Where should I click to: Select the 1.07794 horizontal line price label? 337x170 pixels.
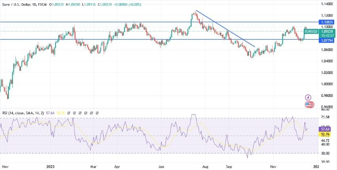(x=327, y=40)
